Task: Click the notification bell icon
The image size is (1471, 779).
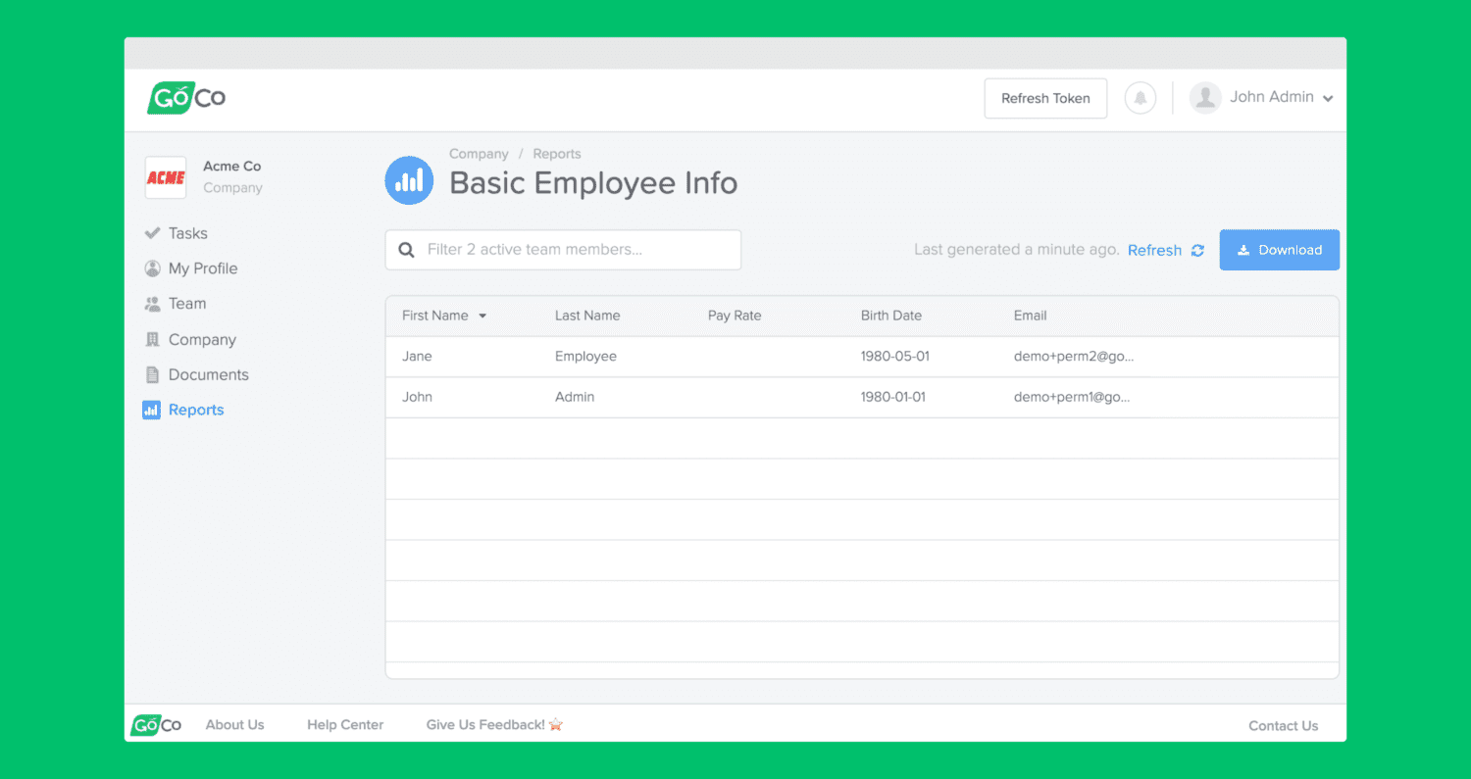Action: pos(1140,98)
